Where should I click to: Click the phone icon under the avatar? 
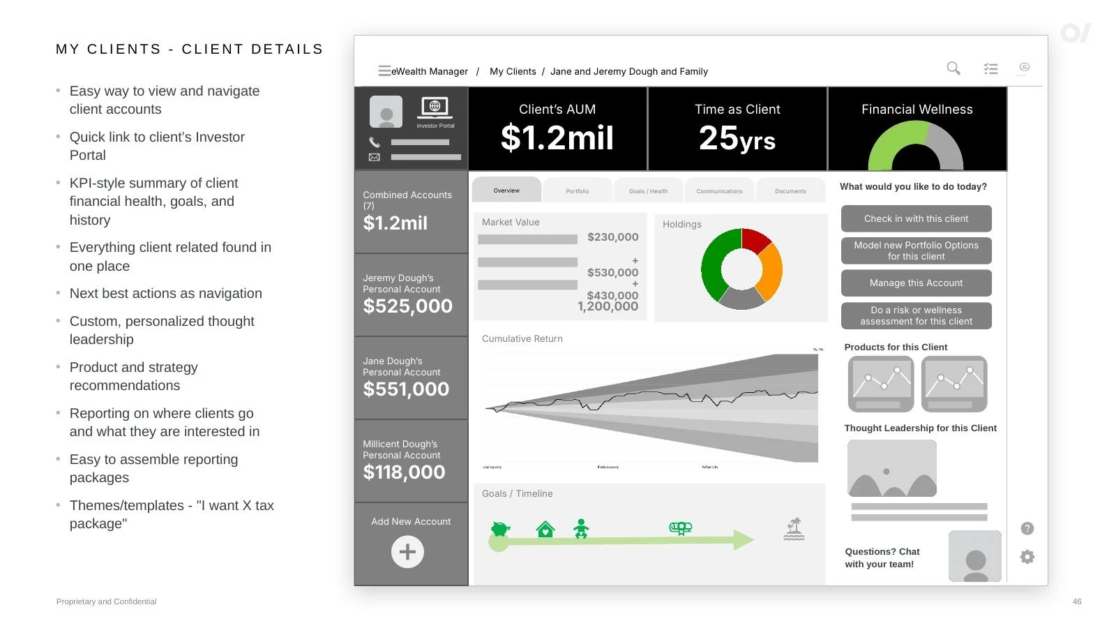pos(375,142)
